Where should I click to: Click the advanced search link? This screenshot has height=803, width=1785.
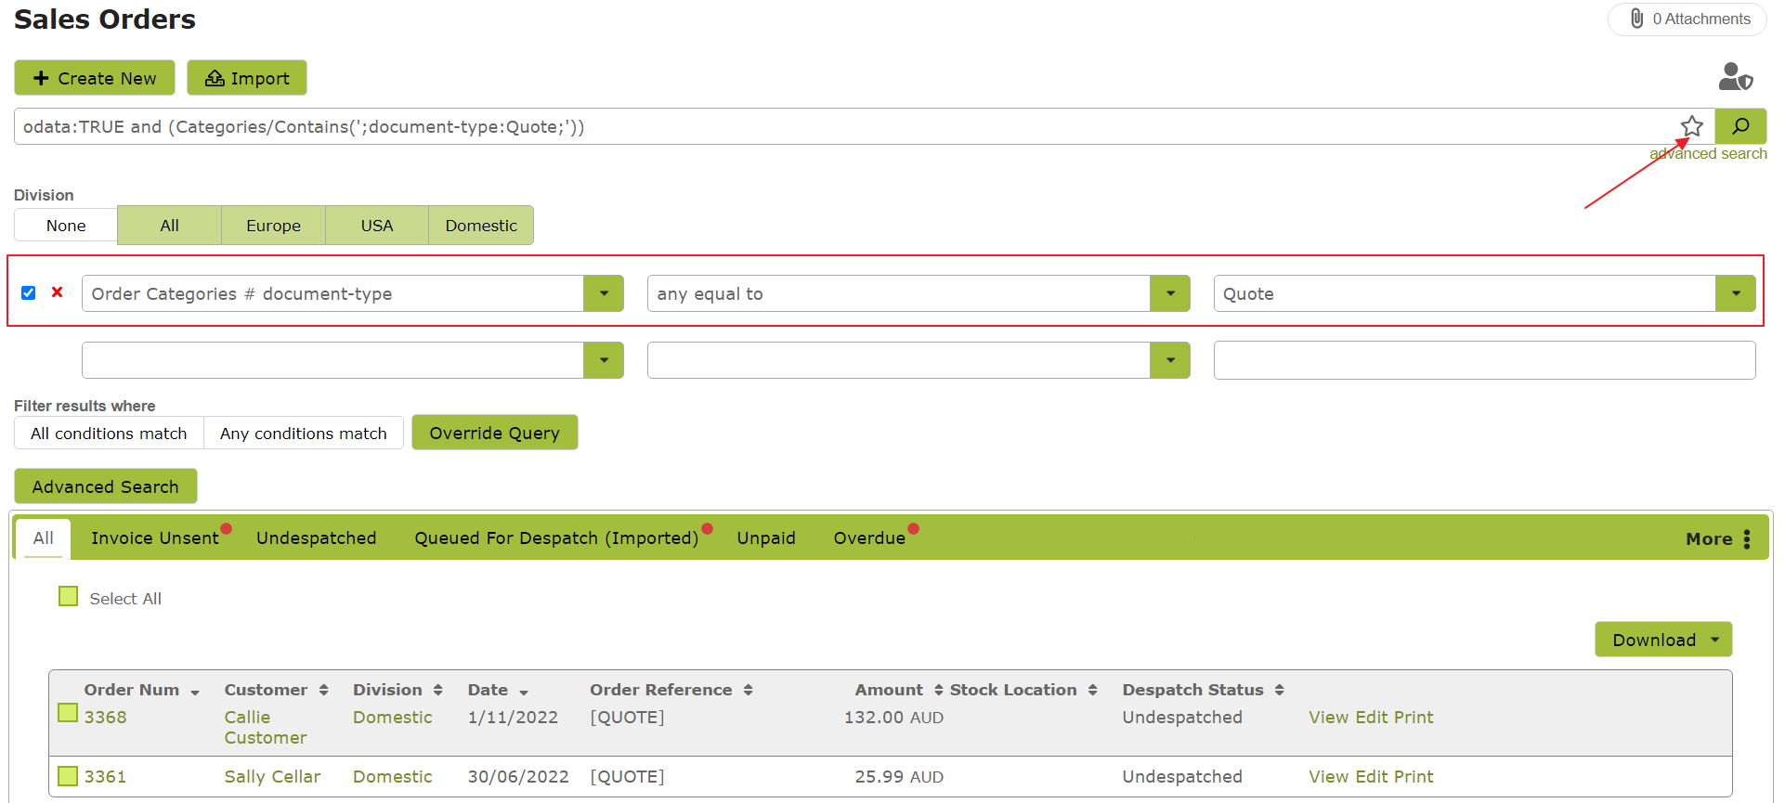coord(1708,154)
